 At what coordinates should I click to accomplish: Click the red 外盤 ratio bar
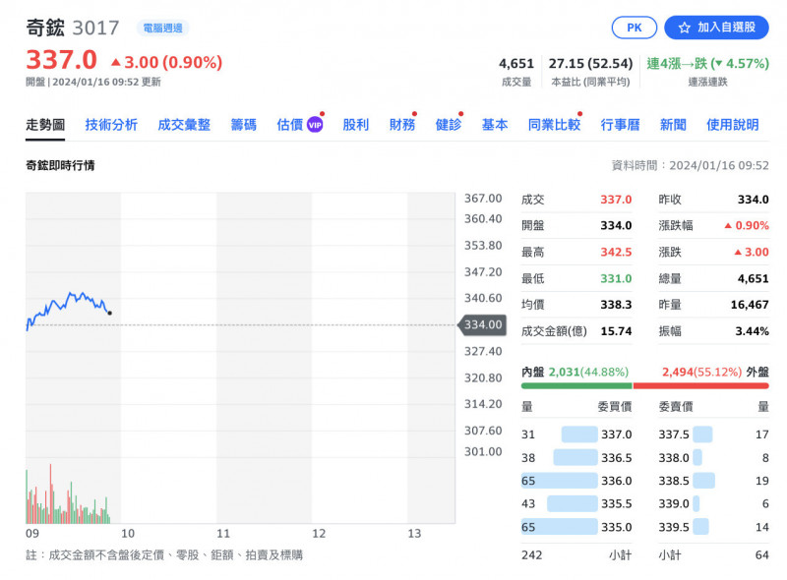click(x=700, y=385)
